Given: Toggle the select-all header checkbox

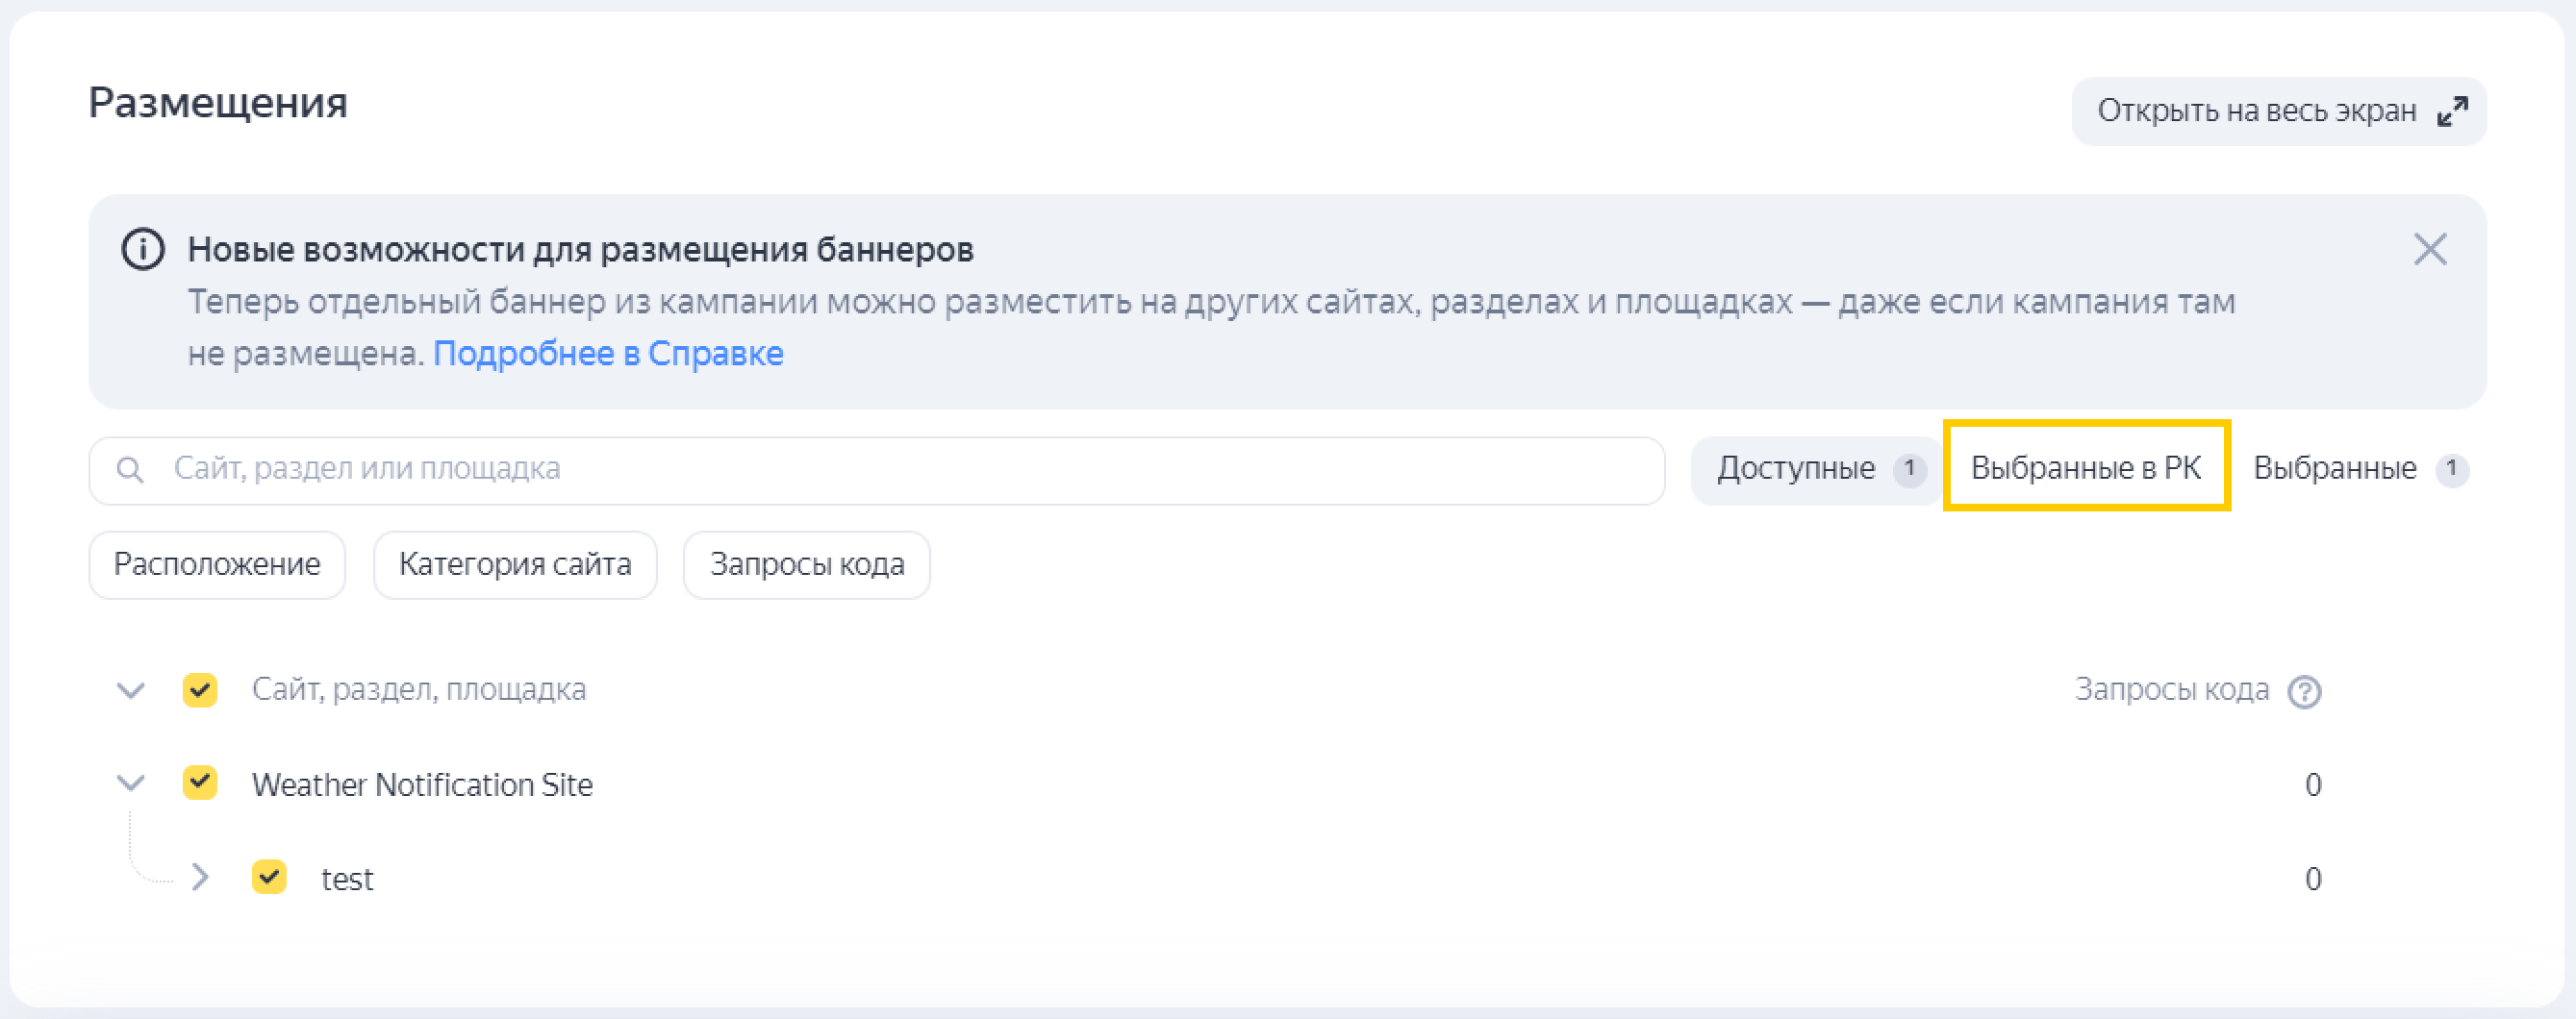Looking at the screenshot, I should tap(200, 689).
